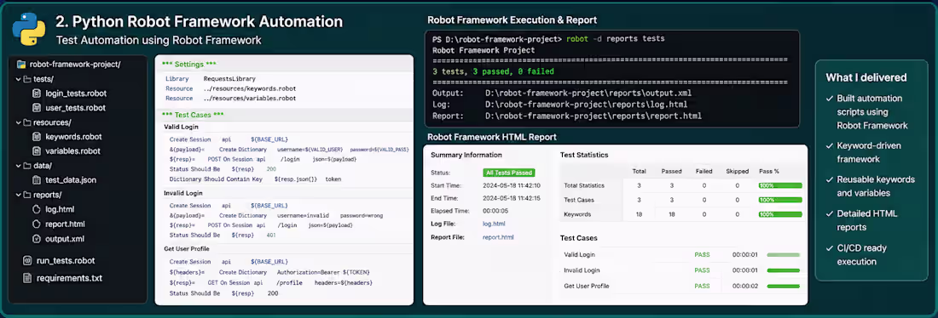Collapse the resources/ folder chevron

[x=18, y=122]
